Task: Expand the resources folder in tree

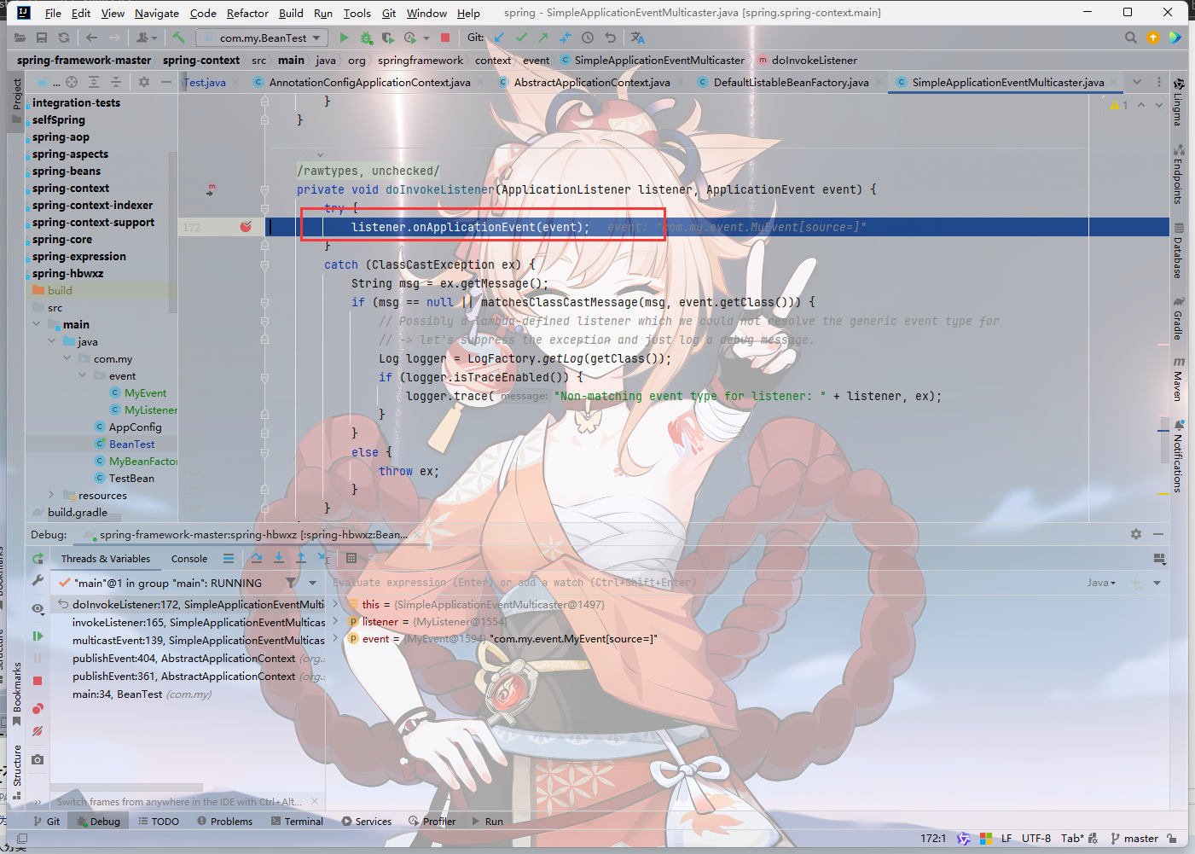Action: (51, 495)
